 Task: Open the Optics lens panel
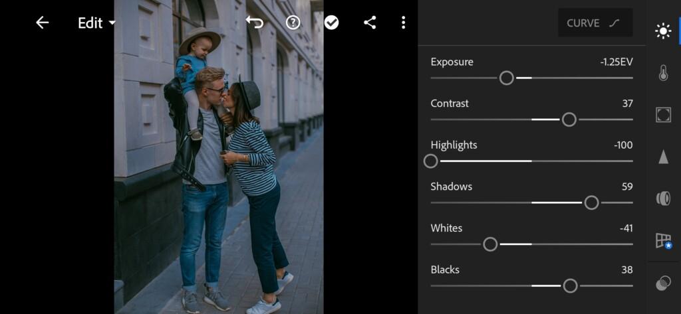tap(663, 198)
